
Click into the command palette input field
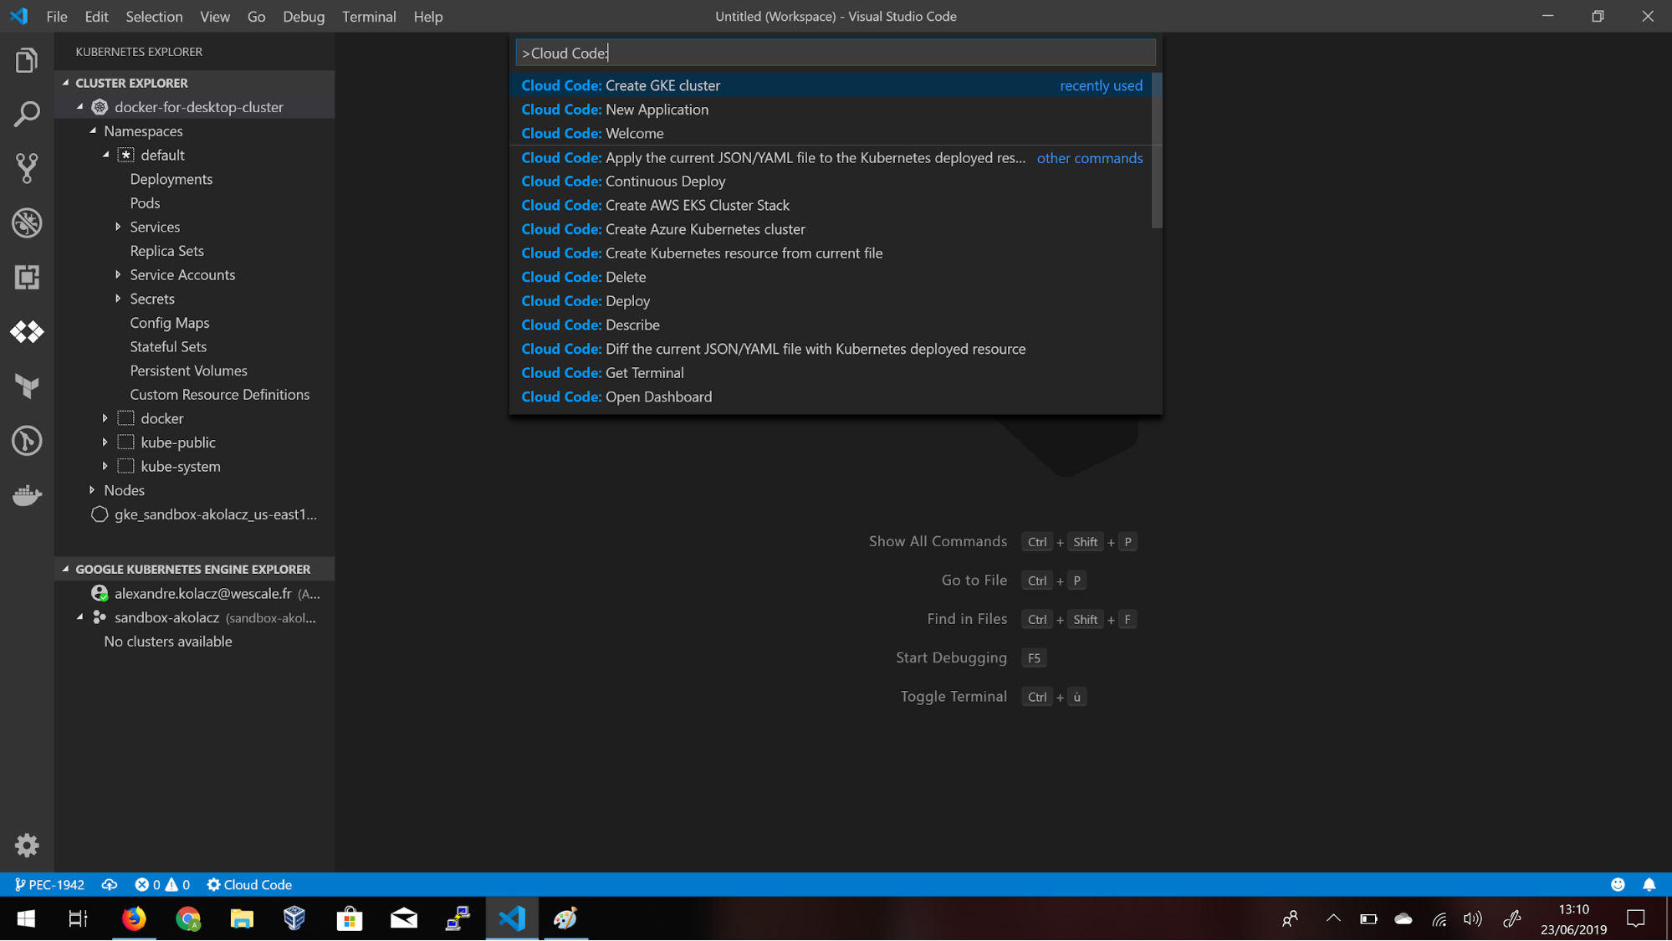pos(836,53)
